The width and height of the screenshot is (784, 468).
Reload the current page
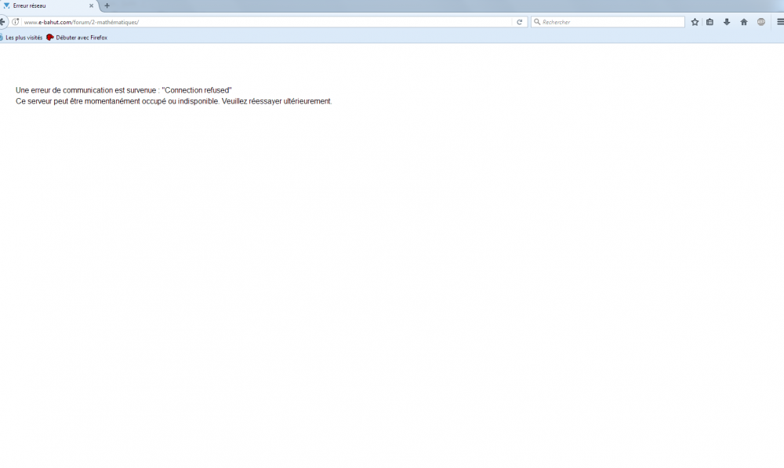click(x=519, y=22)
